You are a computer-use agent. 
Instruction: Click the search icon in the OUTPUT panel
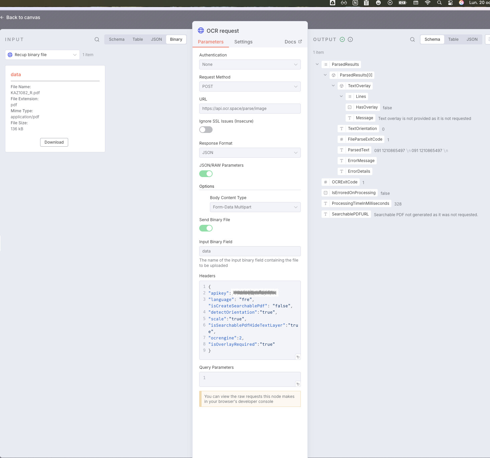click(x=412, y=39)
